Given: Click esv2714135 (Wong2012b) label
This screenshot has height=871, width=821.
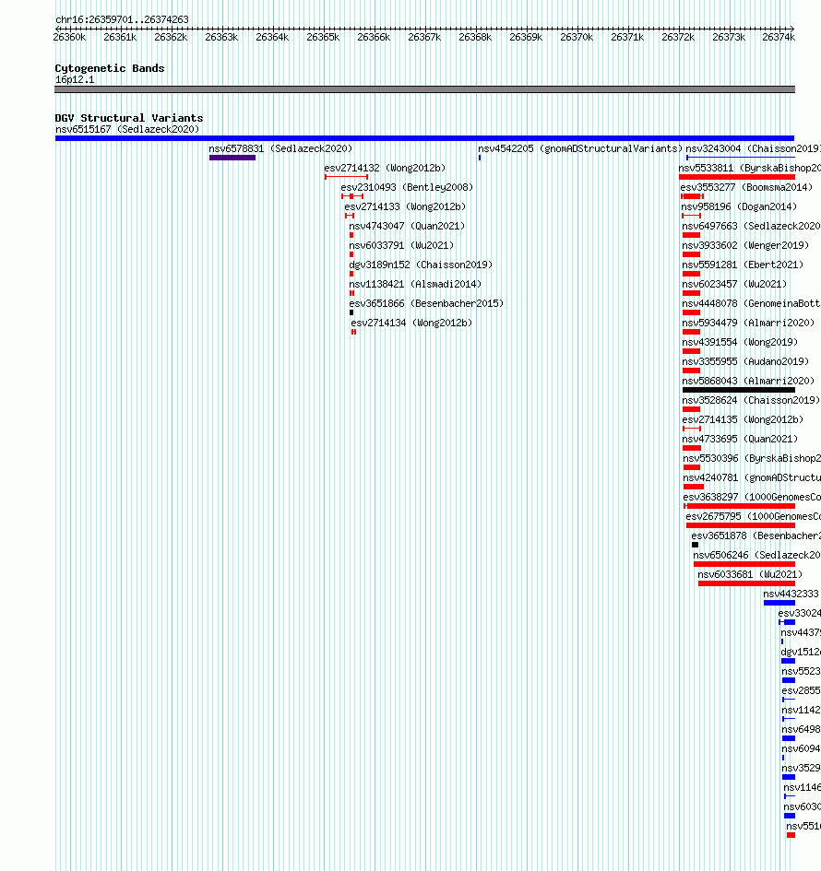Looking at the screenshot, I should coord(743,420).
